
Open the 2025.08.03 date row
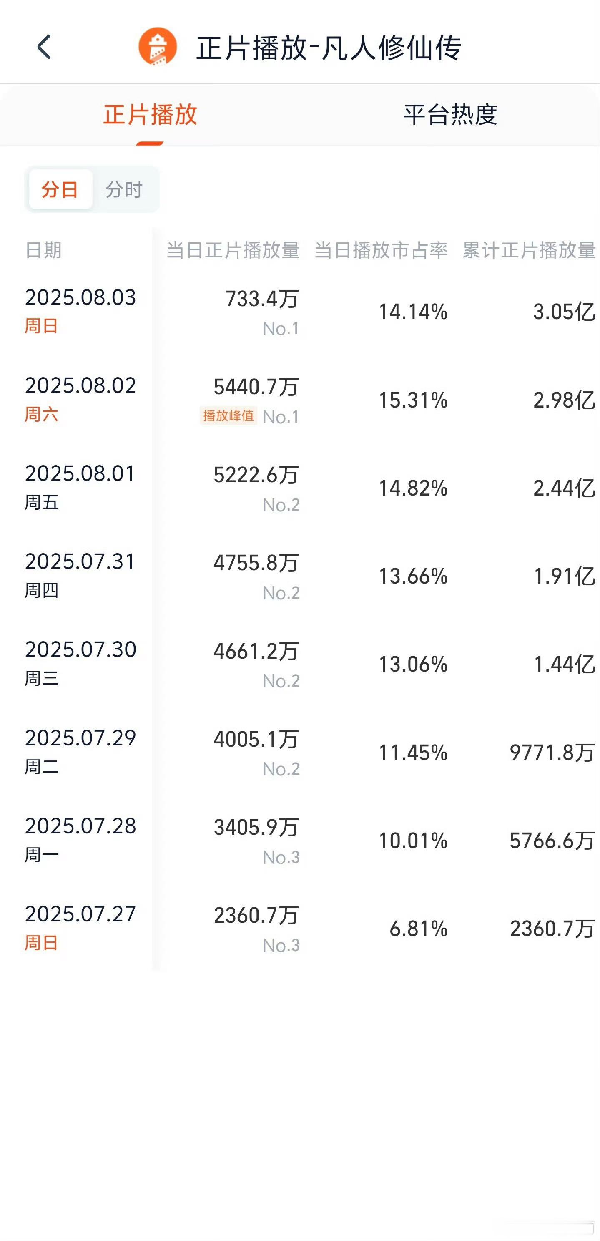click(x=300, y=312)
